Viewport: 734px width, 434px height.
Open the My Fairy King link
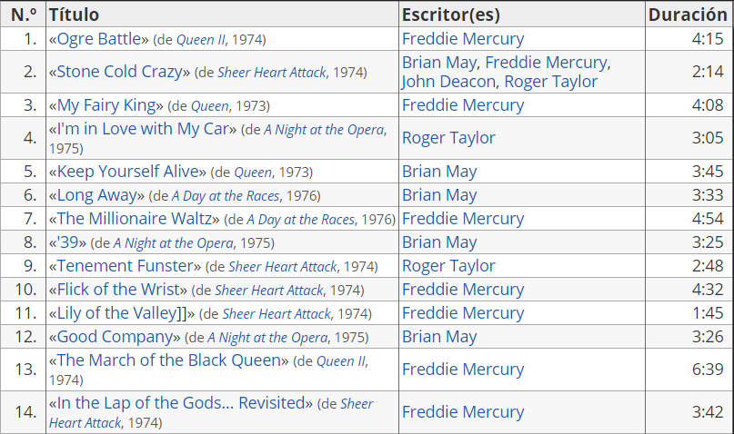click(x=106, y=105)
